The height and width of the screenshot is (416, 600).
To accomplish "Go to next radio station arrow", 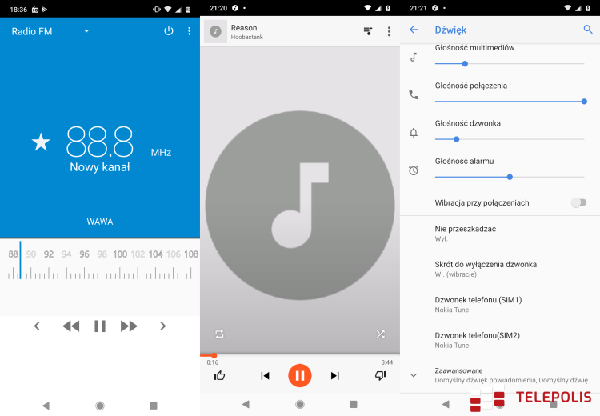I will 163,326.
